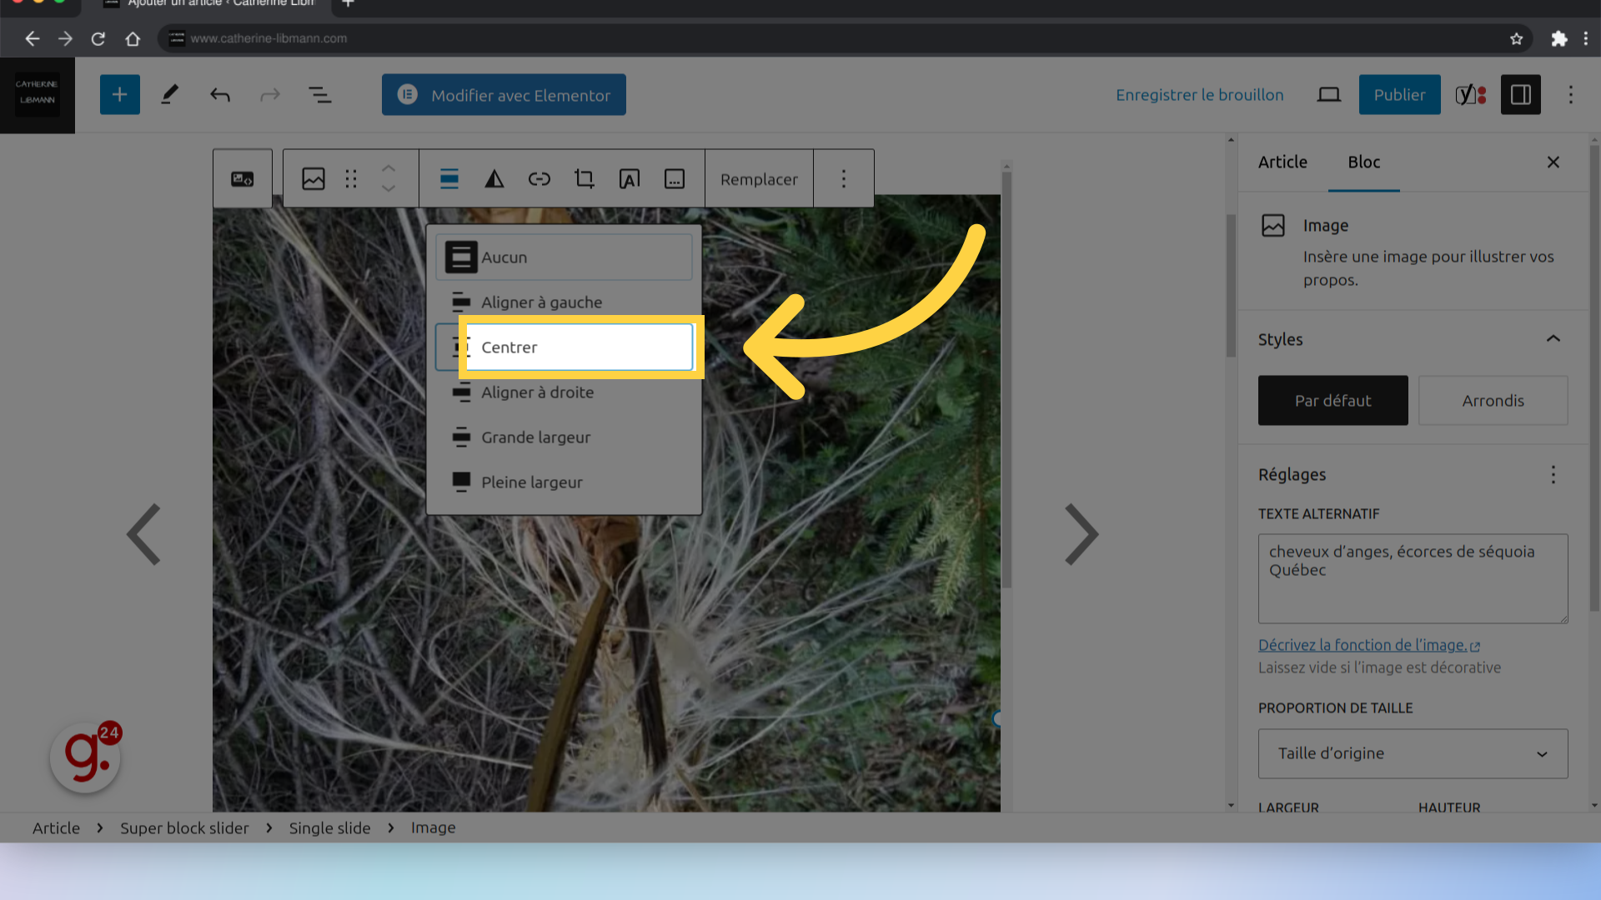The width and height of the screenshot is (1601, 900).
Task: Choose Pleine largeur option
Action: pos(565,482)
